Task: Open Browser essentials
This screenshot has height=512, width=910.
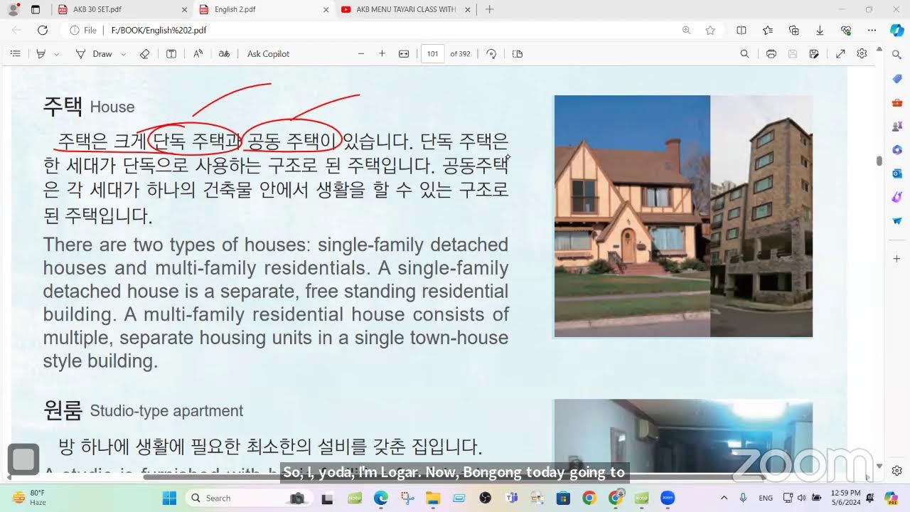Action: point(846,31)
